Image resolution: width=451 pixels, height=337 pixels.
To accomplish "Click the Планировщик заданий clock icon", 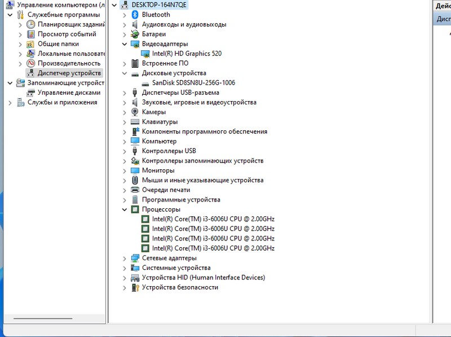I will [x=31, y=25].
